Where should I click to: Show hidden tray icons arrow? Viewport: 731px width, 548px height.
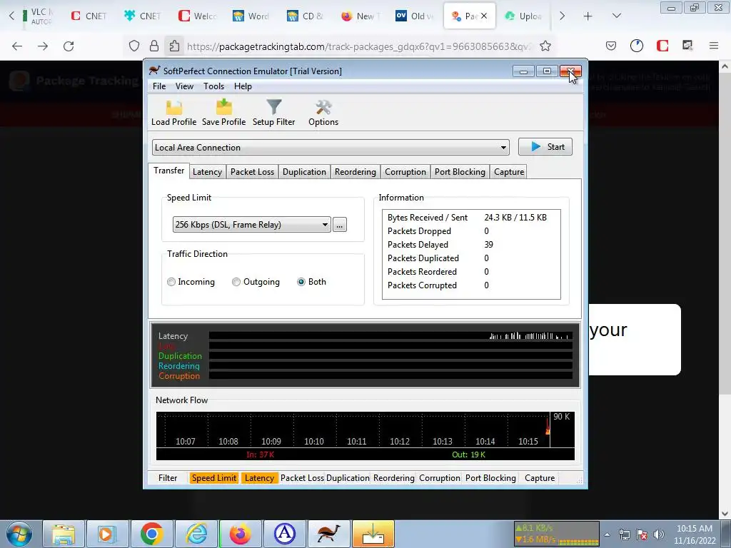pos(607,534)
